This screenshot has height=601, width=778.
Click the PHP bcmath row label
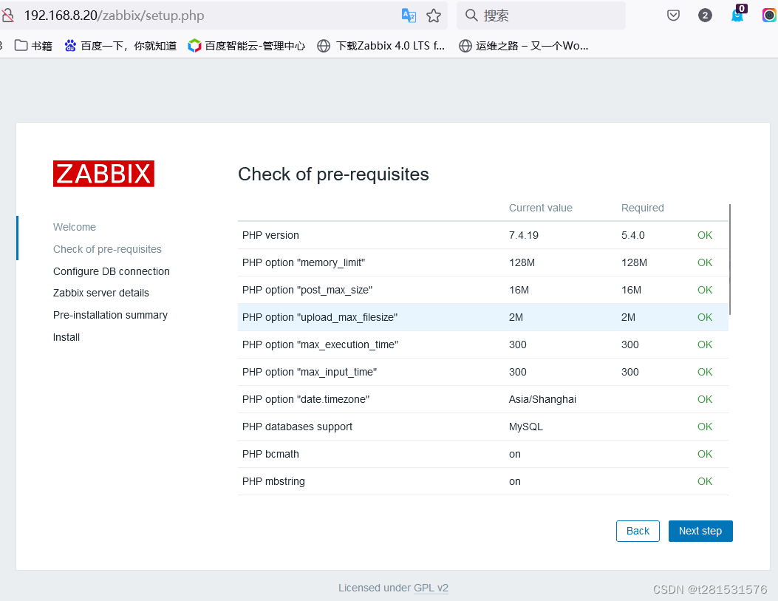point(270,454)
